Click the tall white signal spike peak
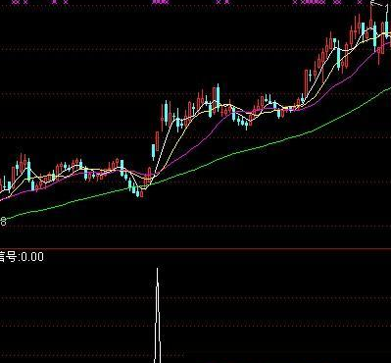Viewport: 391px width, 363px height. coord(157,270)
